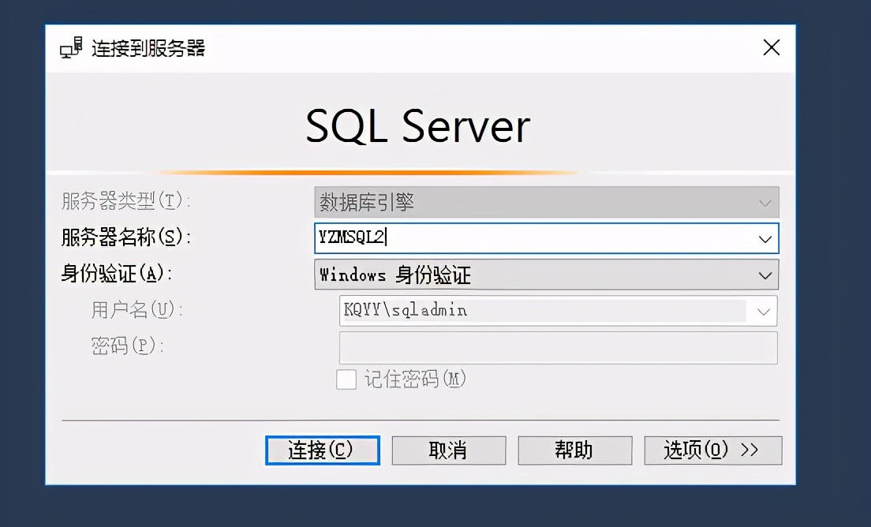Click the server connection icon in title bar

(x=71, y=48)
